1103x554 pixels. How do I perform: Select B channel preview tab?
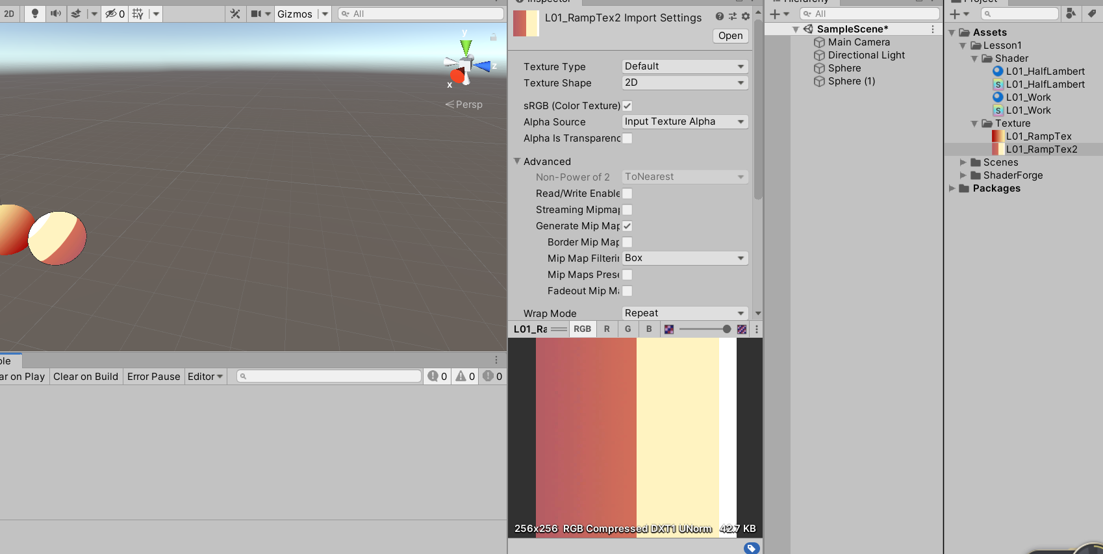click(648, 329)
